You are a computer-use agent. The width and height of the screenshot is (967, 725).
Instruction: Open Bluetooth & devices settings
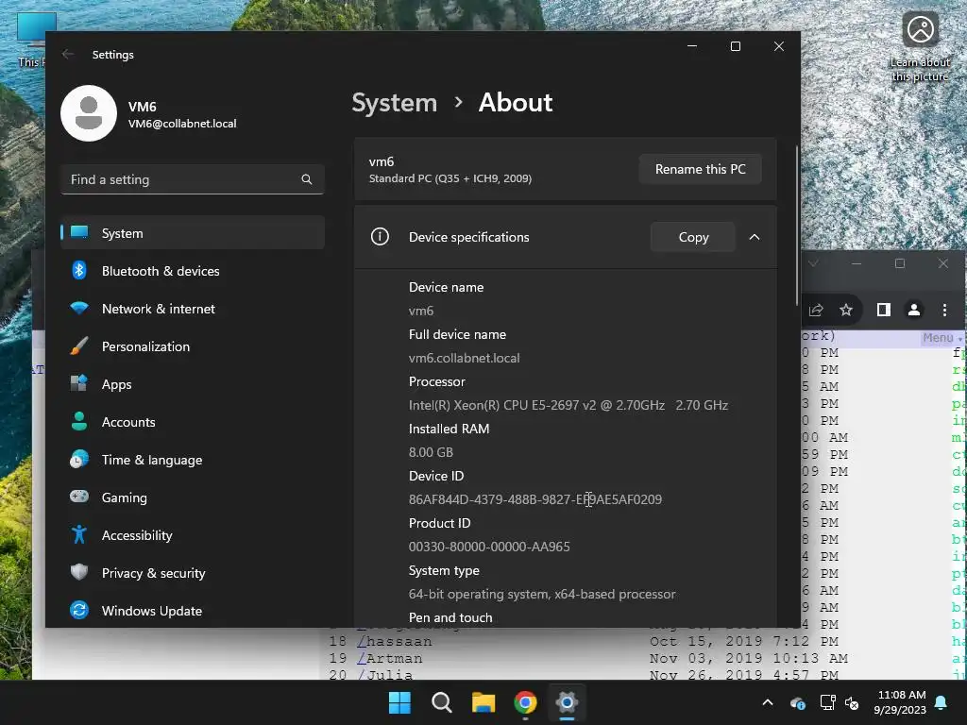(193, 271)
